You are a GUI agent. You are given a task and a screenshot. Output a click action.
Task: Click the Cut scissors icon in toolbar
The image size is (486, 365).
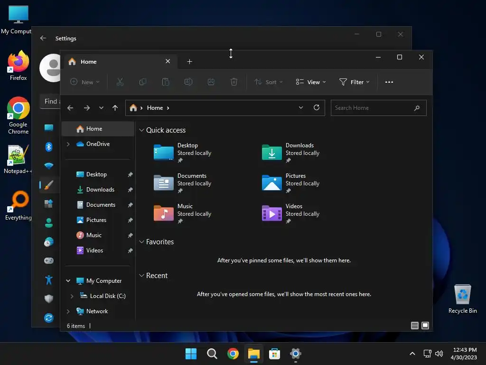point(120,82)
